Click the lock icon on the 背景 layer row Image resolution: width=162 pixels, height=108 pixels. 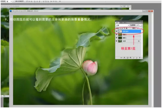click(139, 41)
